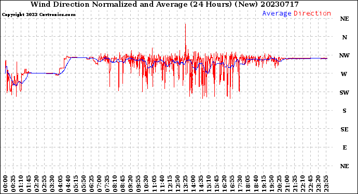358x194 pixels.
Task: Select the "21:35" time axis label
Action: (x=295, y=184)
